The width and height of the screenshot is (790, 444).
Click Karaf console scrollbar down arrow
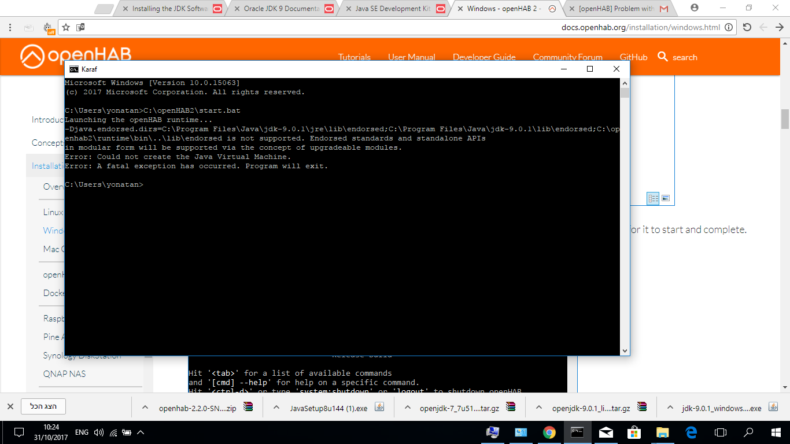(x=625, y=351)
